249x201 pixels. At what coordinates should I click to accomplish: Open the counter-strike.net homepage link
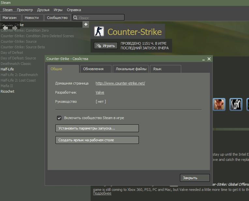[x=120, y=83]
